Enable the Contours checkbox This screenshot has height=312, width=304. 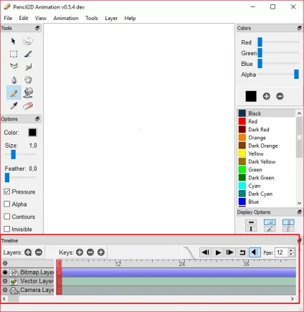click(7, 217)
